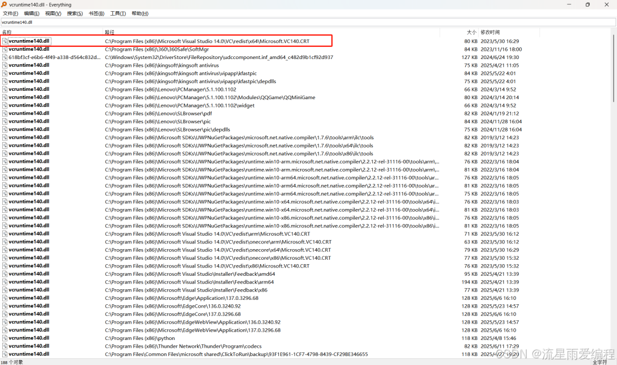Viewport: 617px width, 365px height.
Task: Select vcruntime140.dll name in redist\x64\Microsoft.VC140.CRT row
Action: 29,41
